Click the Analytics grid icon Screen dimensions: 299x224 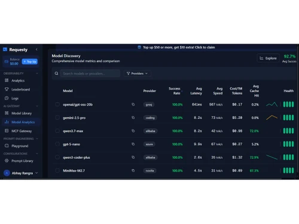pyautogui.click(x=7, y=80)
